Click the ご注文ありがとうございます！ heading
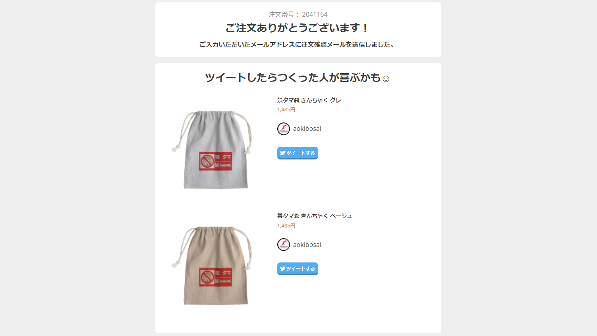Screen dimensions: 597x336 click(298, 28)
